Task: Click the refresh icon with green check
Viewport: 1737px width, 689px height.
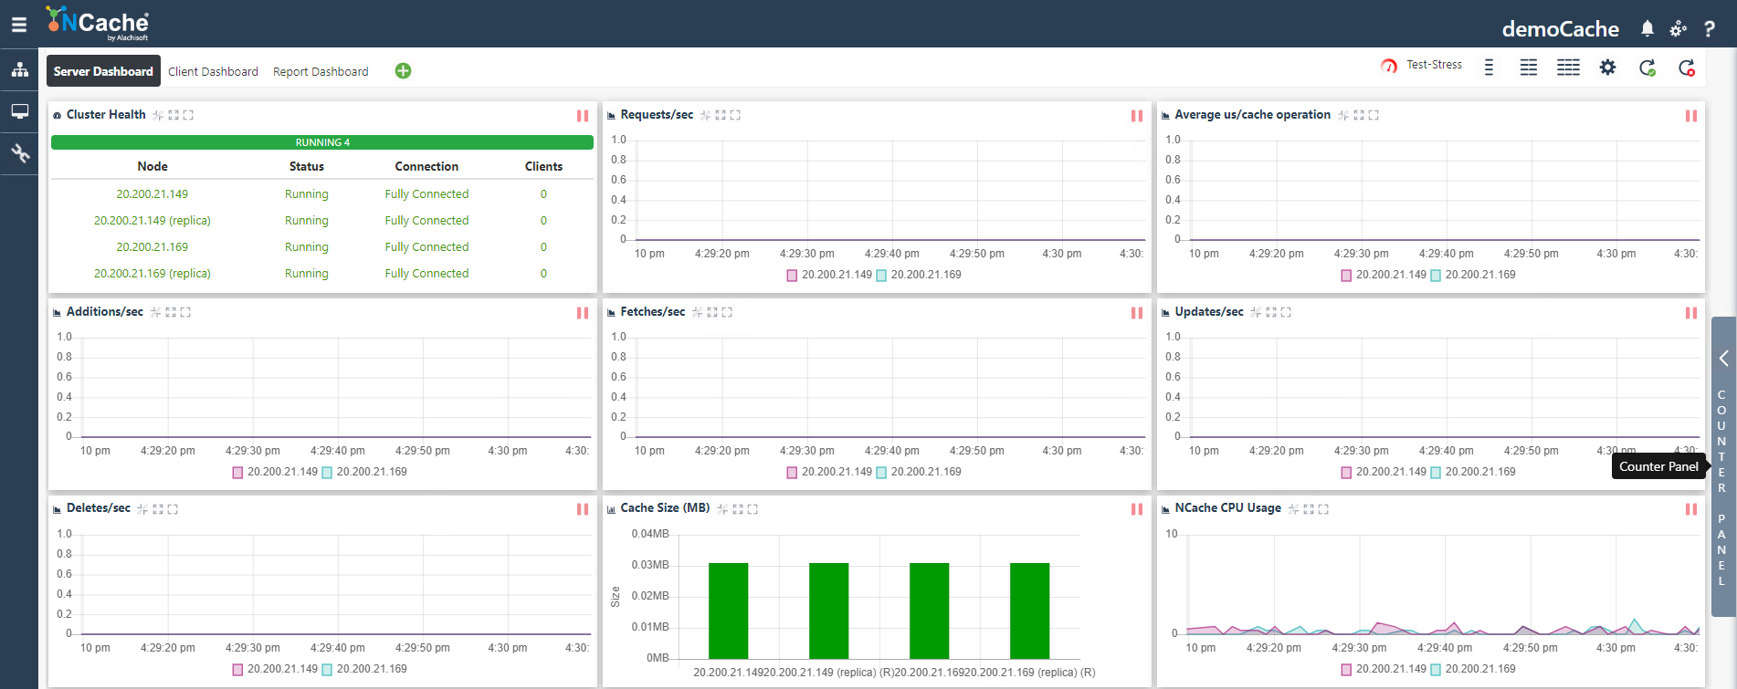Action: pos(1648,68)
